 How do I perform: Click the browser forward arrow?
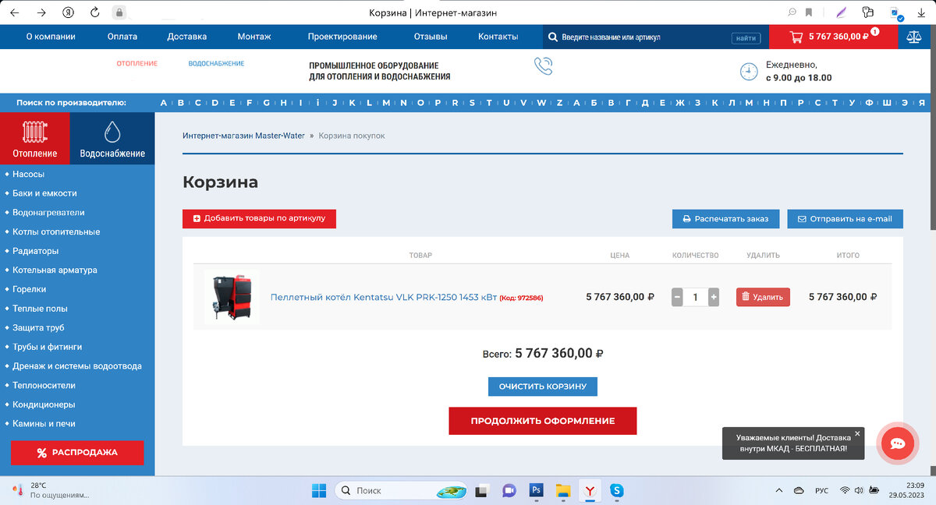pyautogui.click(x=41, y=12)
